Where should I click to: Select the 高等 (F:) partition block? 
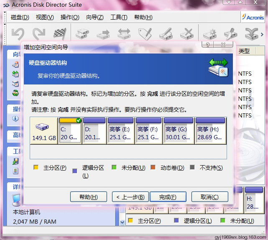(x=148, y=130)
